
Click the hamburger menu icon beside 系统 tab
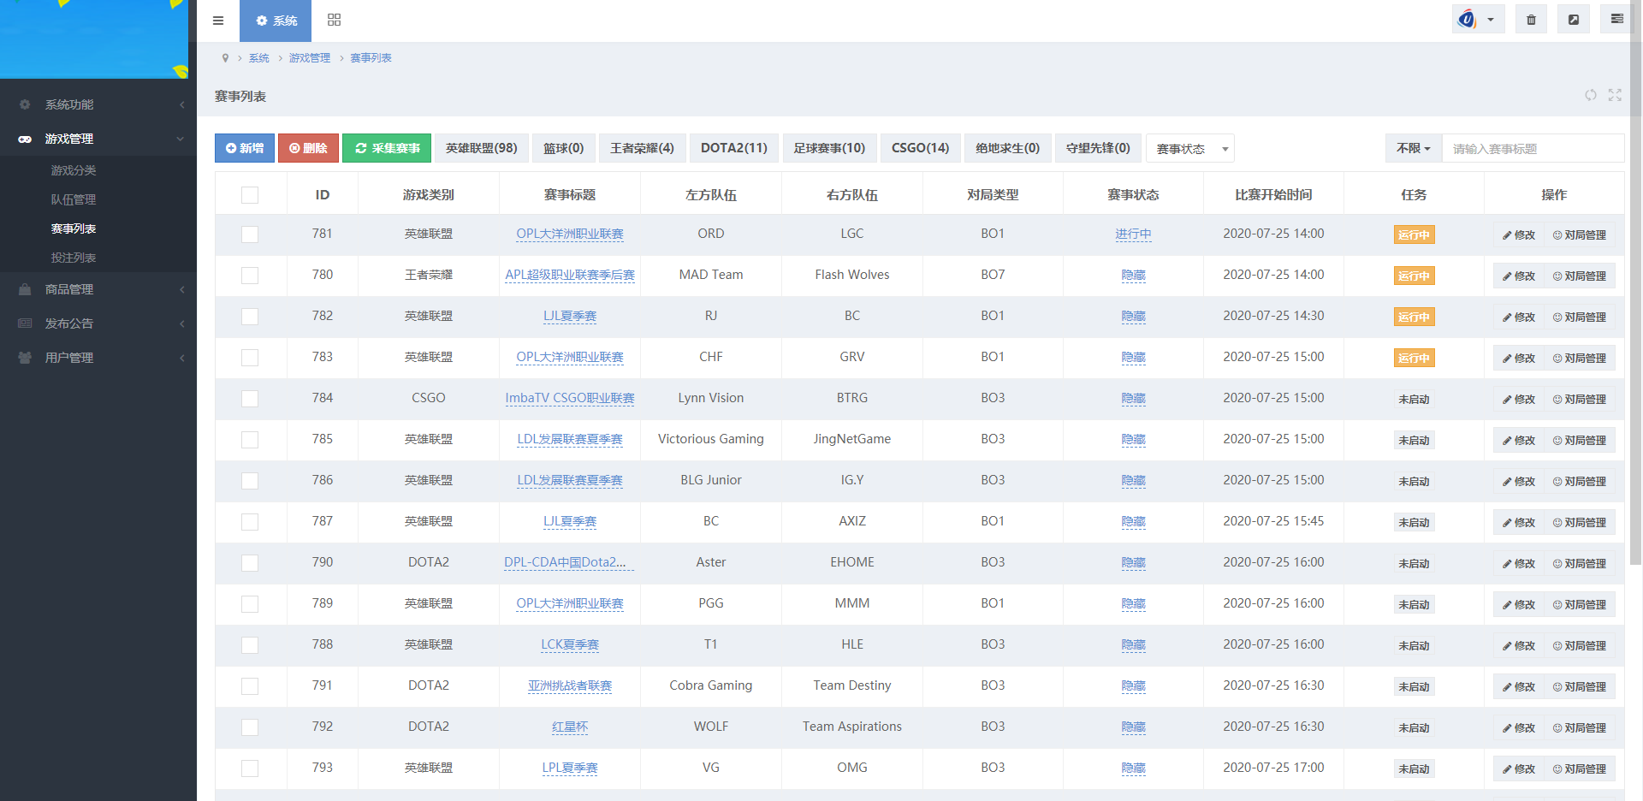[218, 21]
